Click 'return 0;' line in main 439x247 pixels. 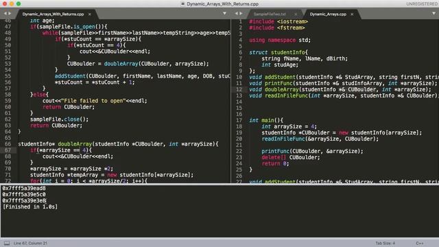[275, 163]
